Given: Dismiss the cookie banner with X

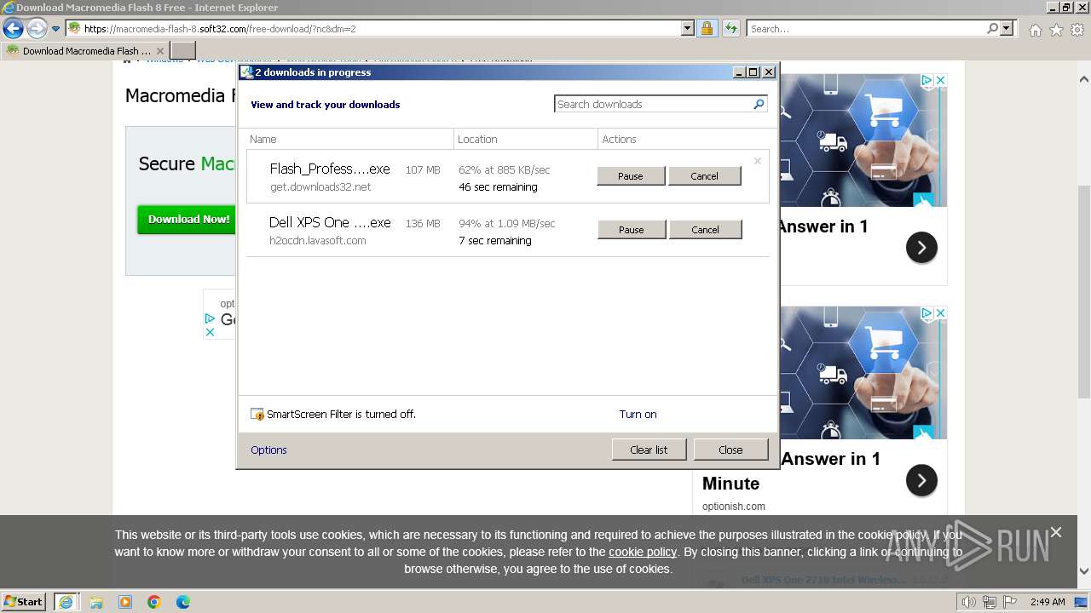Looking at the screenshot, I should coord(1056,532).
